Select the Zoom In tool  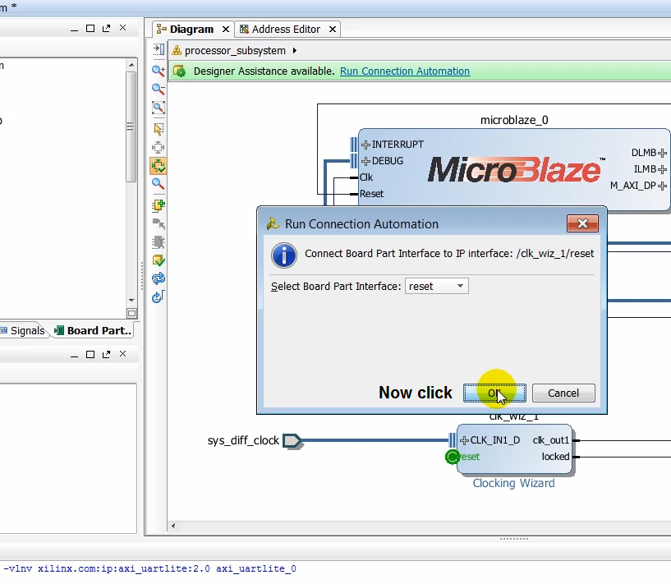click(x=158, y=71)
